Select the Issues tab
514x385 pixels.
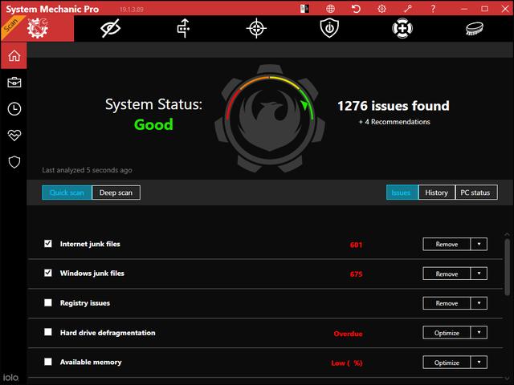point(402,192)
